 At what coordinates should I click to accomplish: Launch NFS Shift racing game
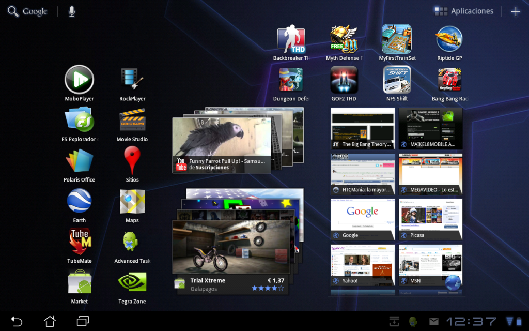point(397,80)
